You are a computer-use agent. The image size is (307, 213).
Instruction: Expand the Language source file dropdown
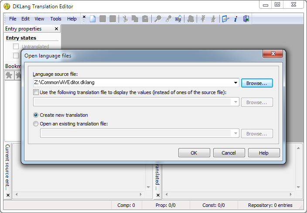pos(235,83)
